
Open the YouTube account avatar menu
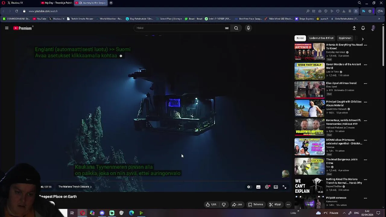(x=373, y=28)
